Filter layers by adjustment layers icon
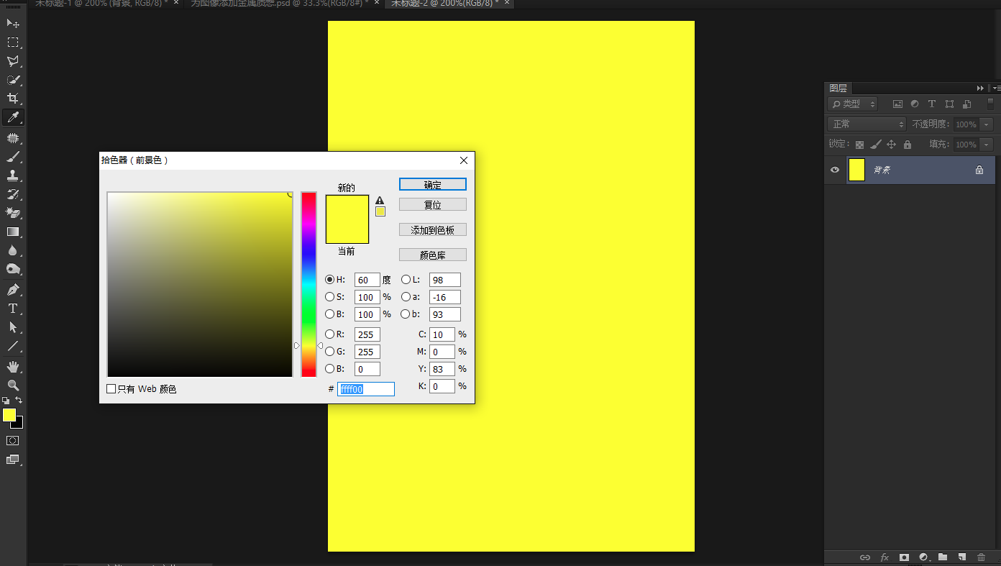 tap(915, 104)
